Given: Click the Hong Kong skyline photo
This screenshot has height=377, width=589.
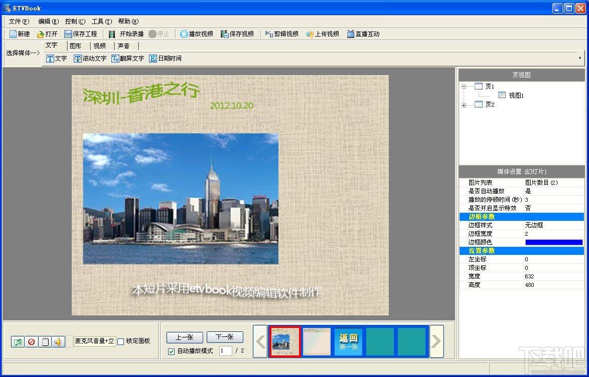Looking at the screenshot, I should click(x=181, y=199).
